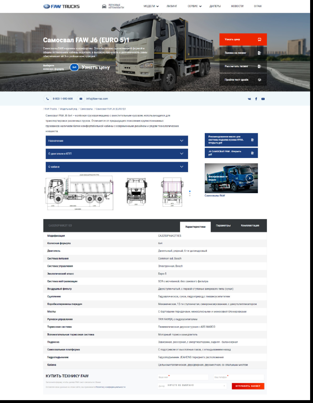
Task: Open J6 САМОСВАЛ FAW pdf link
Action: tap(231, 153)
